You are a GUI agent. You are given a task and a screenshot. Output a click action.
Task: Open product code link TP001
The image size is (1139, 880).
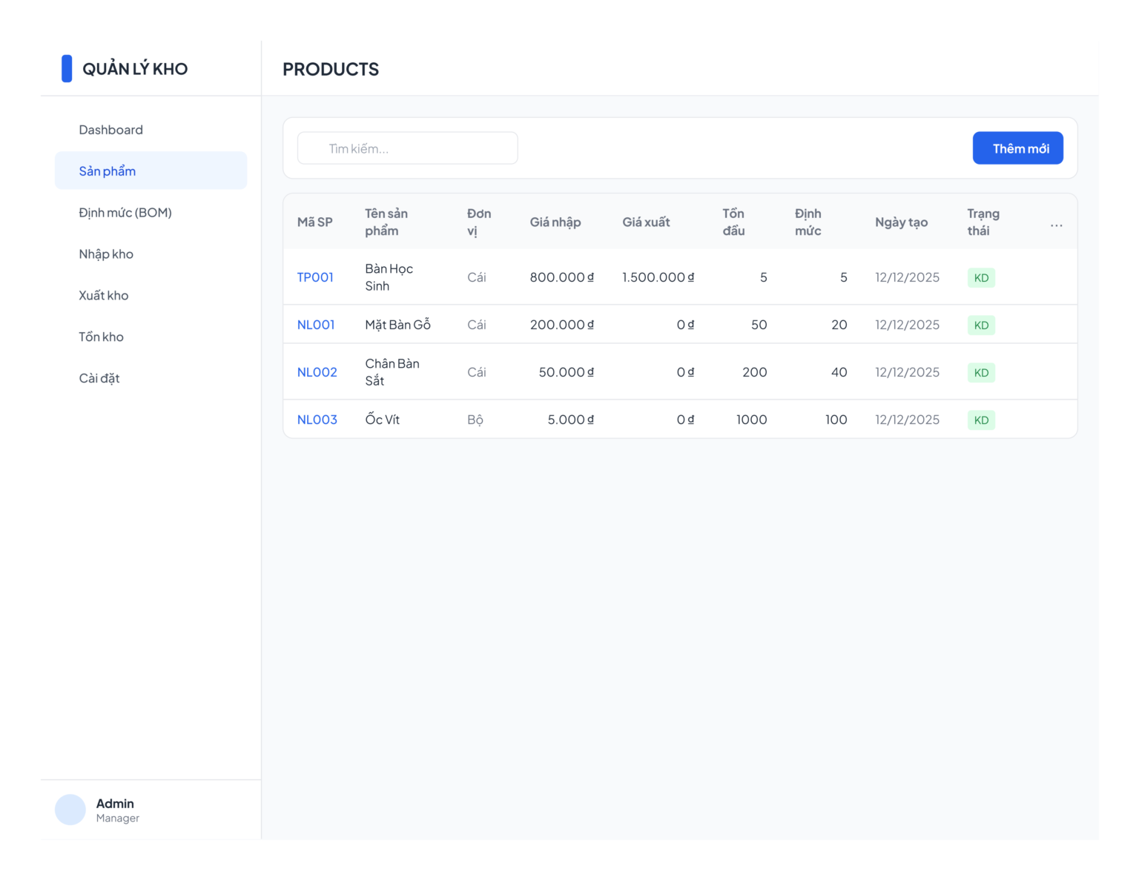click(315, 277)
